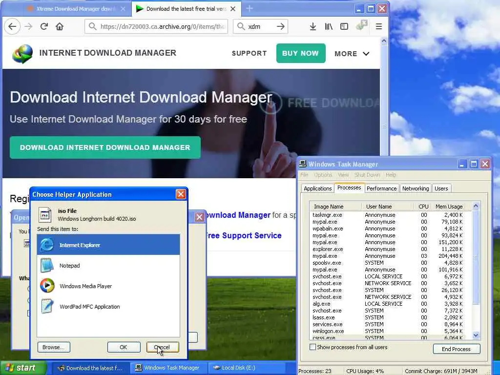Switch to the Networking tab
Viewport: 500px width, 375px height.
tap(416, 188)
